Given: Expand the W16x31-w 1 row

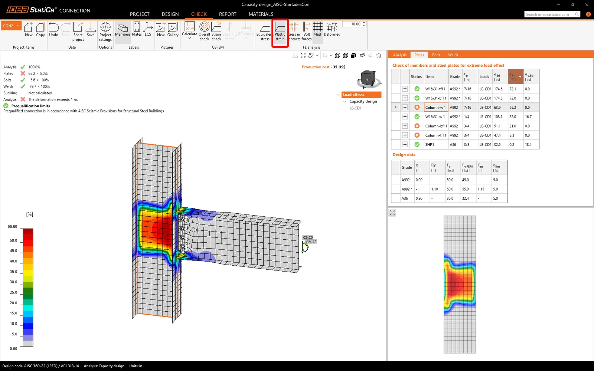Looking at the screenshot, I should click(x=405, y=116).
